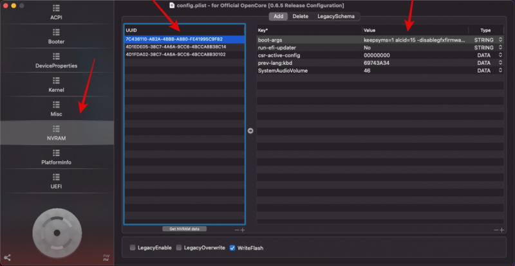Open Type dropdown for csr-active-config row
This screenshot has width=515, height=266.
[500, 55]
